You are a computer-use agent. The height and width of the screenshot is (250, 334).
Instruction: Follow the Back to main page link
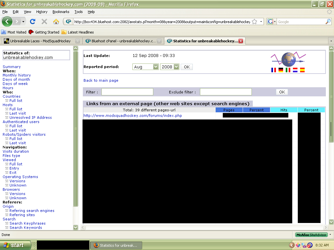pos(101,80)
